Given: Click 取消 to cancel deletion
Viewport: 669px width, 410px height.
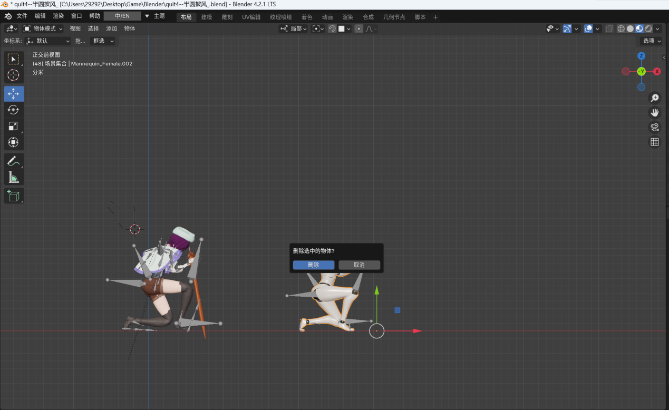Looking at the screenshot, I should 359,265.
